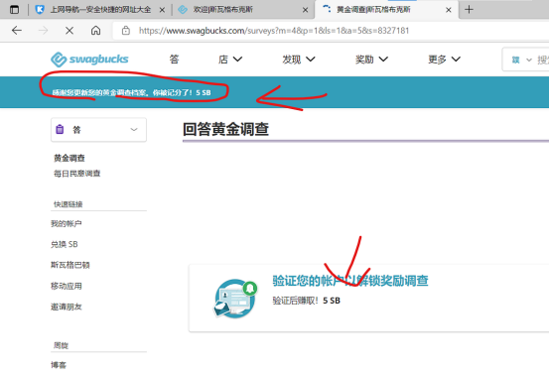Screen dimensions: 549x372
Task: Click the 周旋 section label
Action: tap(61, 346)
